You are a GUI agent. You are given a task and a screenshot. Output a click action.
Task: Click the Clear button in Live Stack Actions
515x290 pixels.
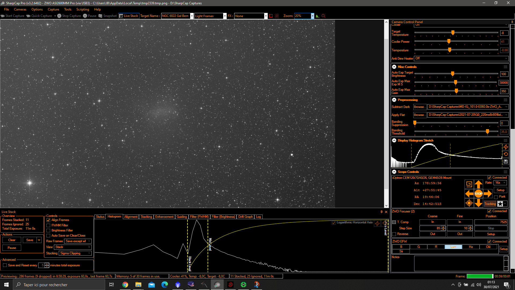point(12,240)
